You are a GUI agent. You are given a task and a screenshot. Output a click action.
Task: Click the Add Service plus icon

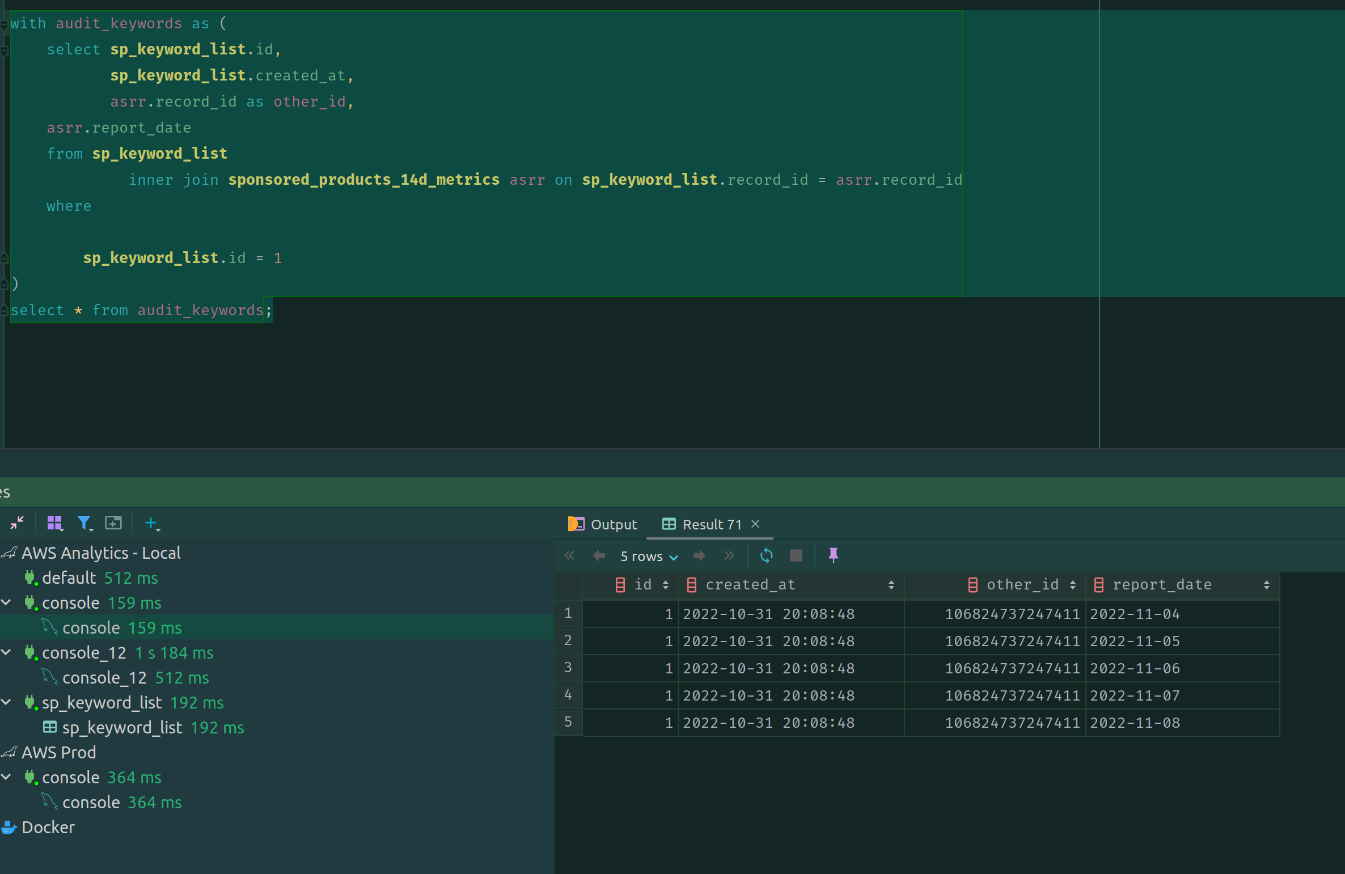click(x=151, y=523)
